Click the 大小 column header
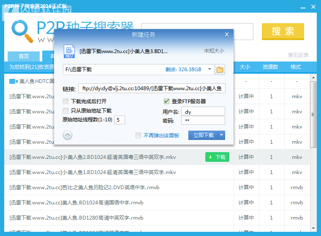The image size is (321, 236). 245,67
